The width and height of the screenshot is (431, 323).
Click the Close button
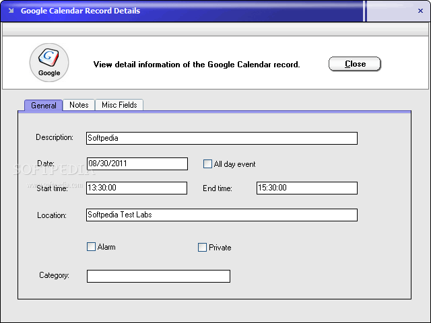(355, 64)
